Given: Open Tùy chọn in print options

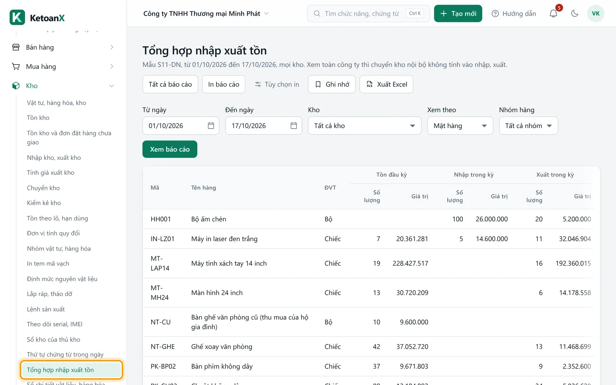Looking at the screenshot, I should [277, 84].
